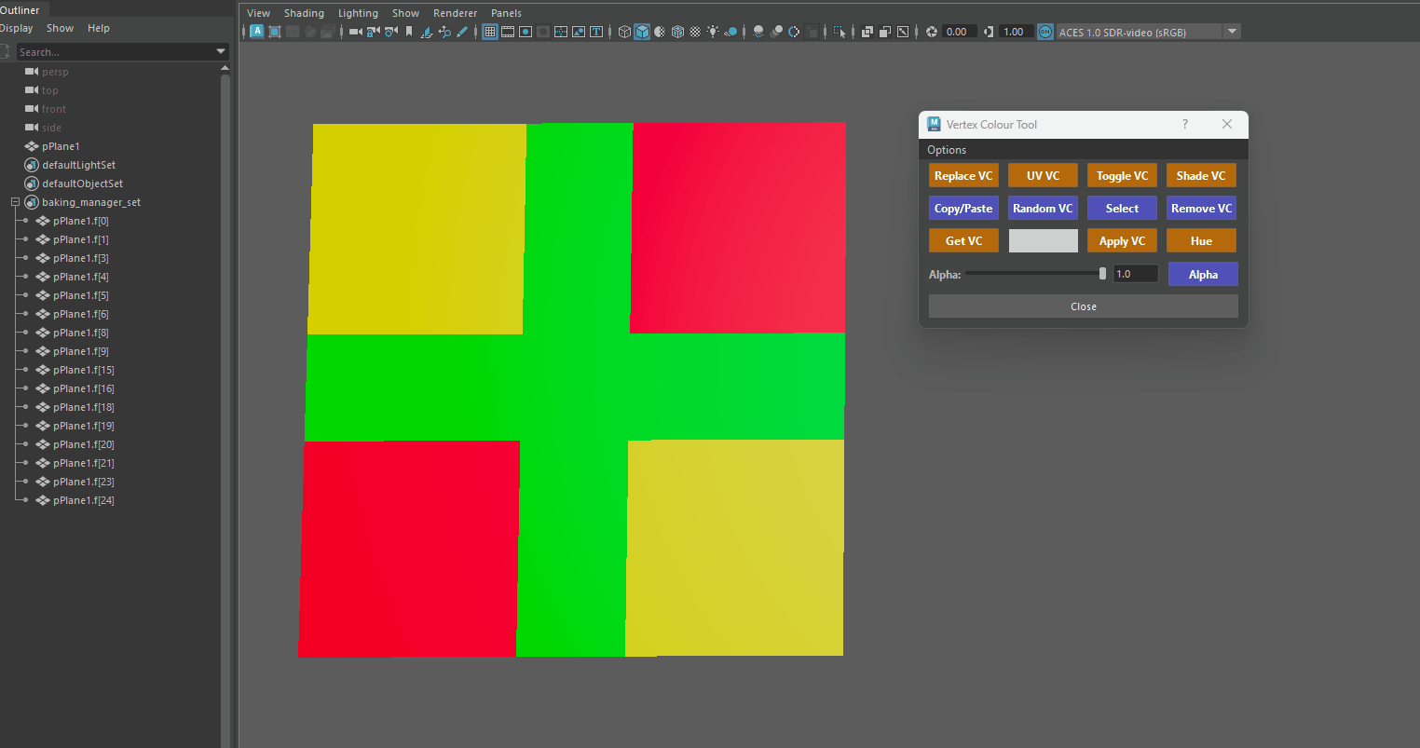The height and width of the screenshot is (748, 1420).
Task: Click the Shadows icon
Action: [x=730, y=32]
